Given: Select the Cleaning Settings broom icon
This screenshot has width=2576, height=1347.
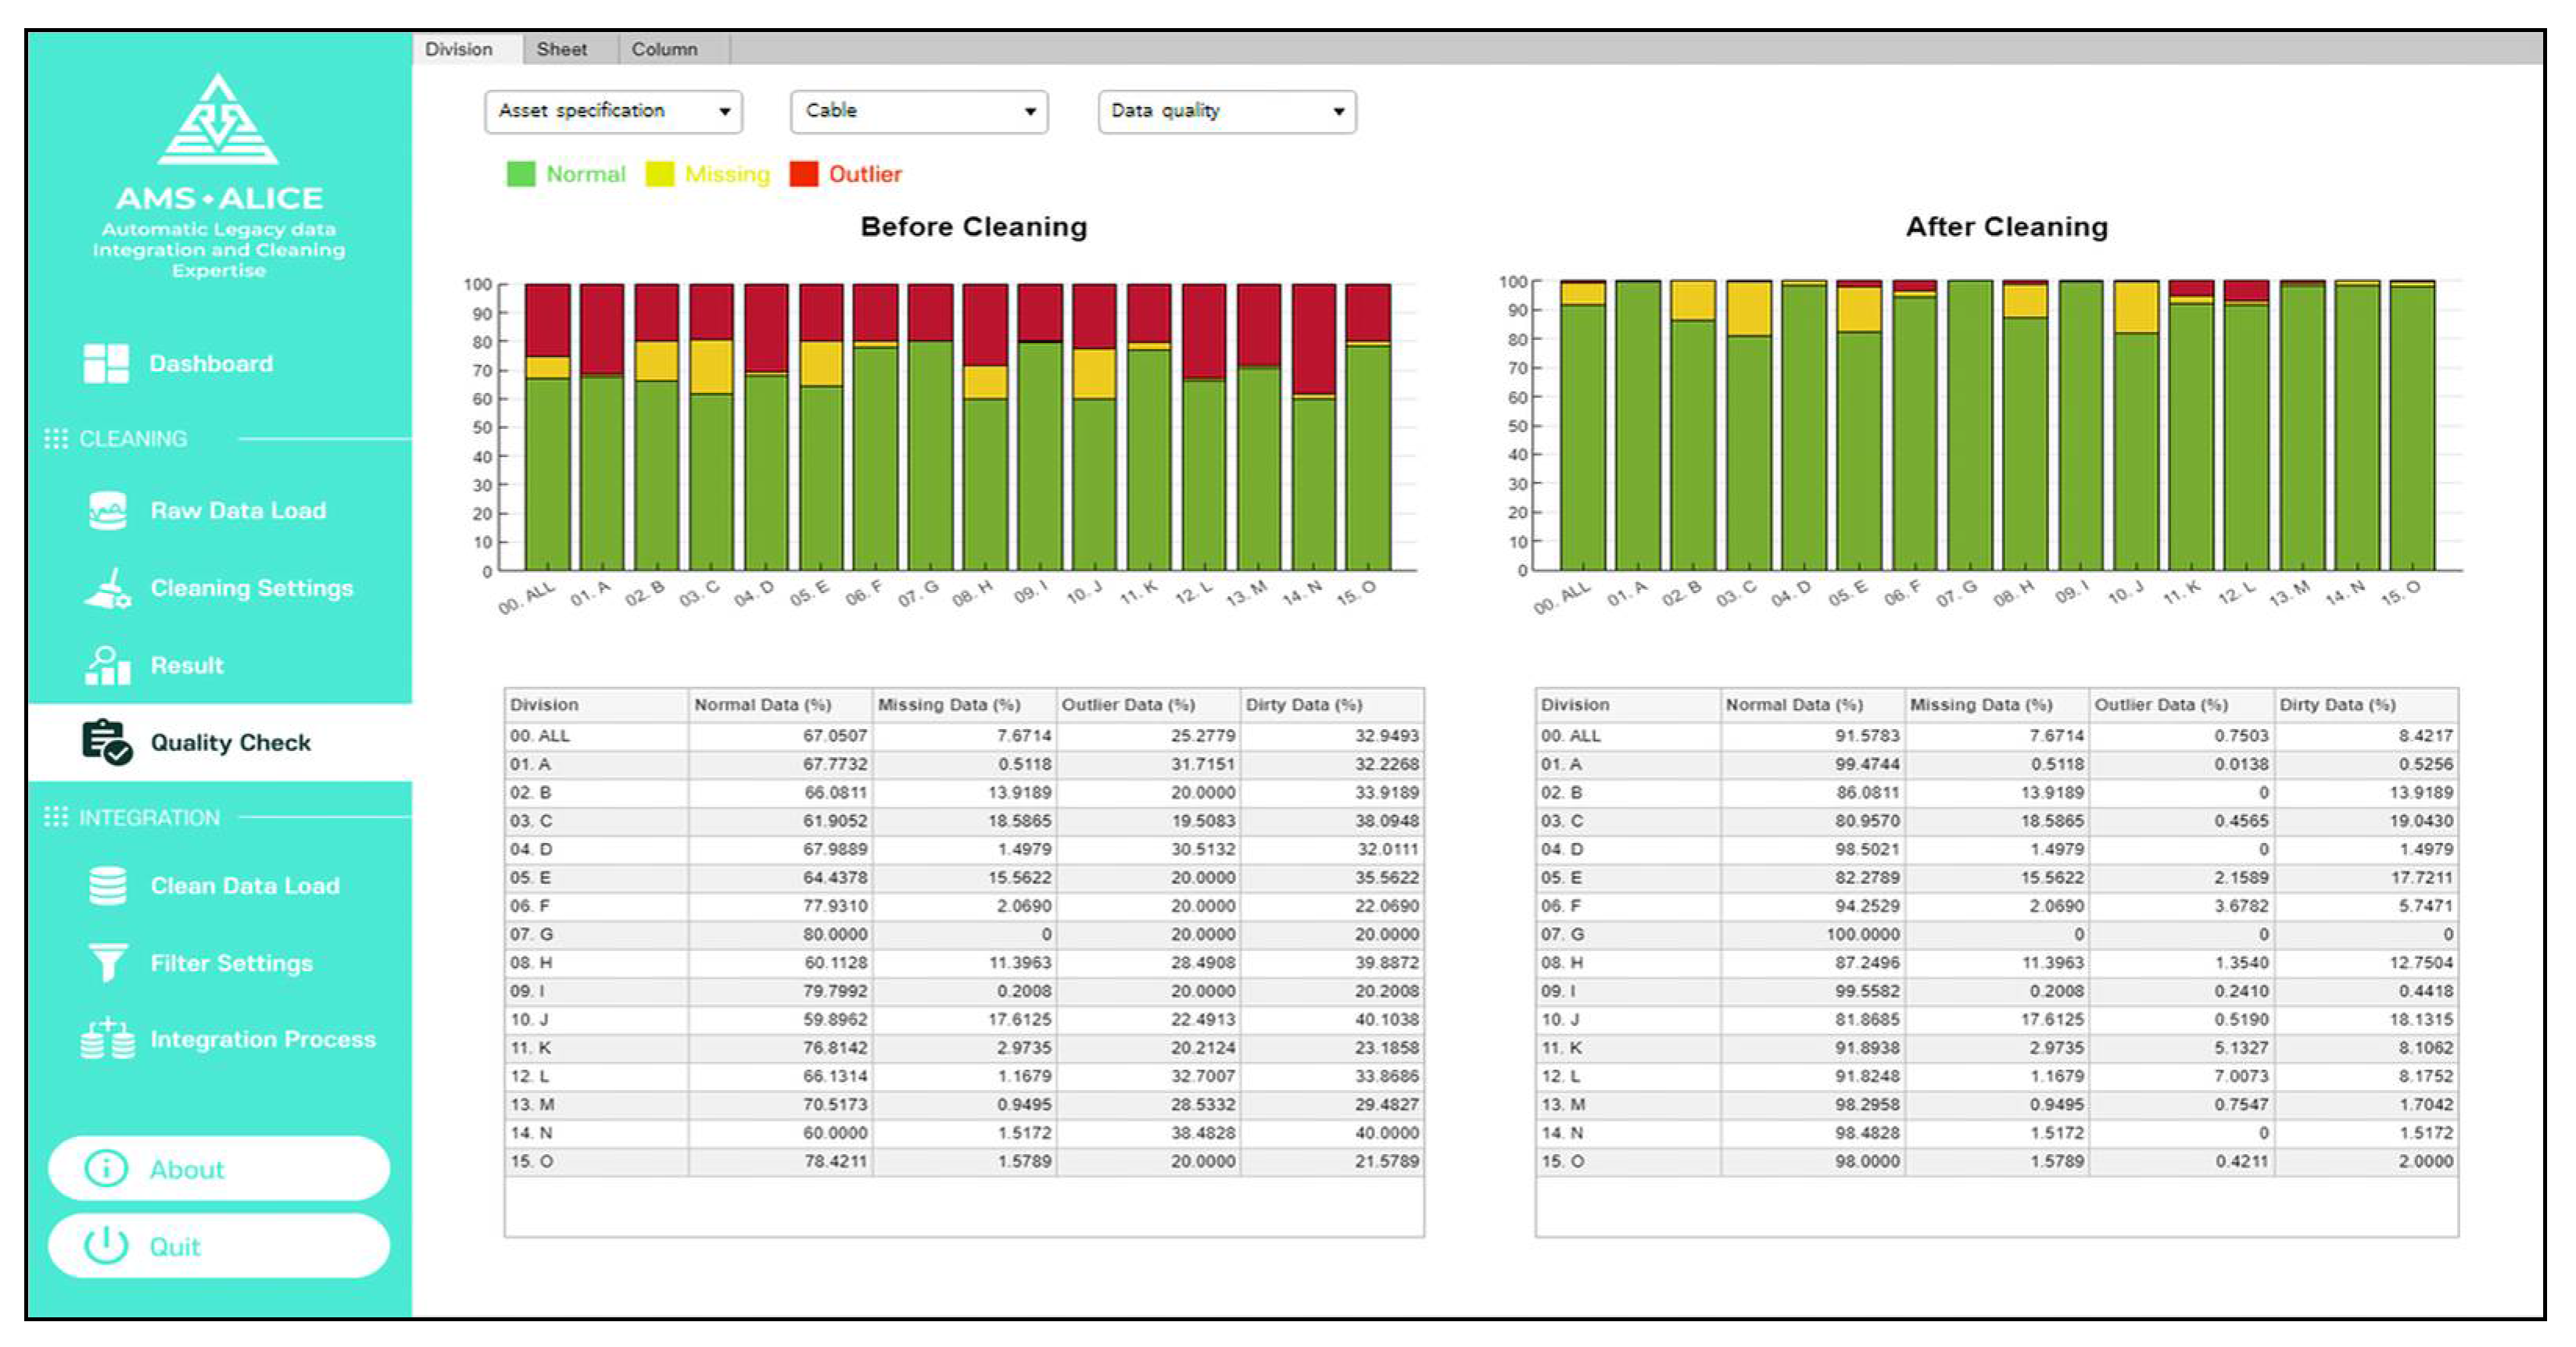Looking at the screenshot, I should (x=107, y=588).
